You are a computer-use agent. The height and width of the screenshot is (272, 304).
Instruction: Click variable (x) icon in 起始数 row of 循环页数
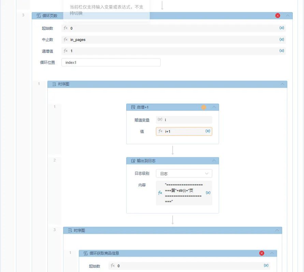click(x=281, y=28)
